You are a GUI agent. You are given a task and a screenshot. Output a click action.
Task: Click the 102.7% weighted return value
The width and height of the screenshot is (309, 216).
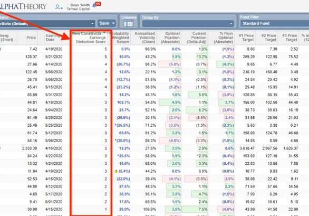coord(123,102)
